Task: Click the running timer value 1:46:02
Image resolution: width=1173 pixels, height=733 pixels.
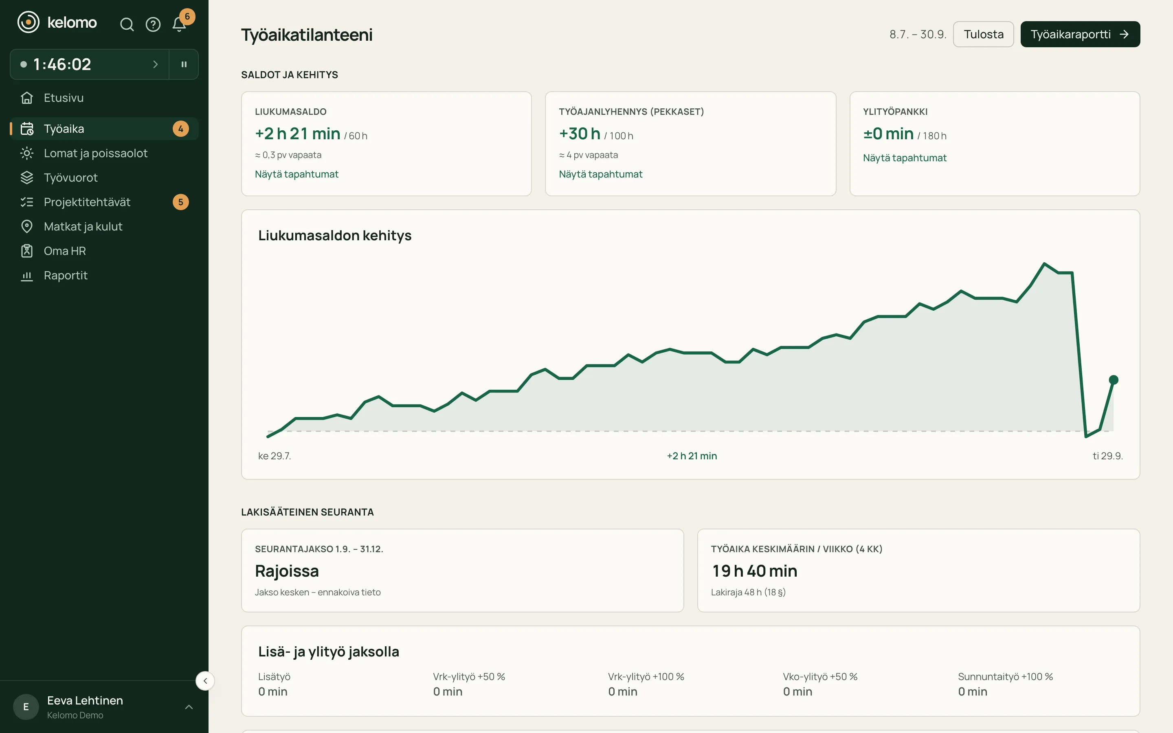Action: (x=62, y=64)
